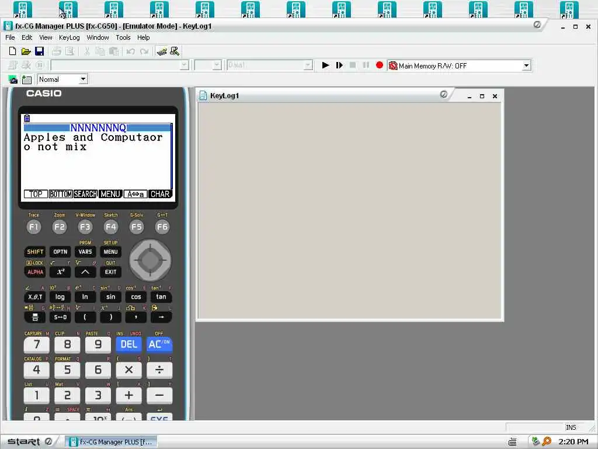Click the magnifier icon in system tray
This screenshot has width=598, height=449.
(547, 441)
